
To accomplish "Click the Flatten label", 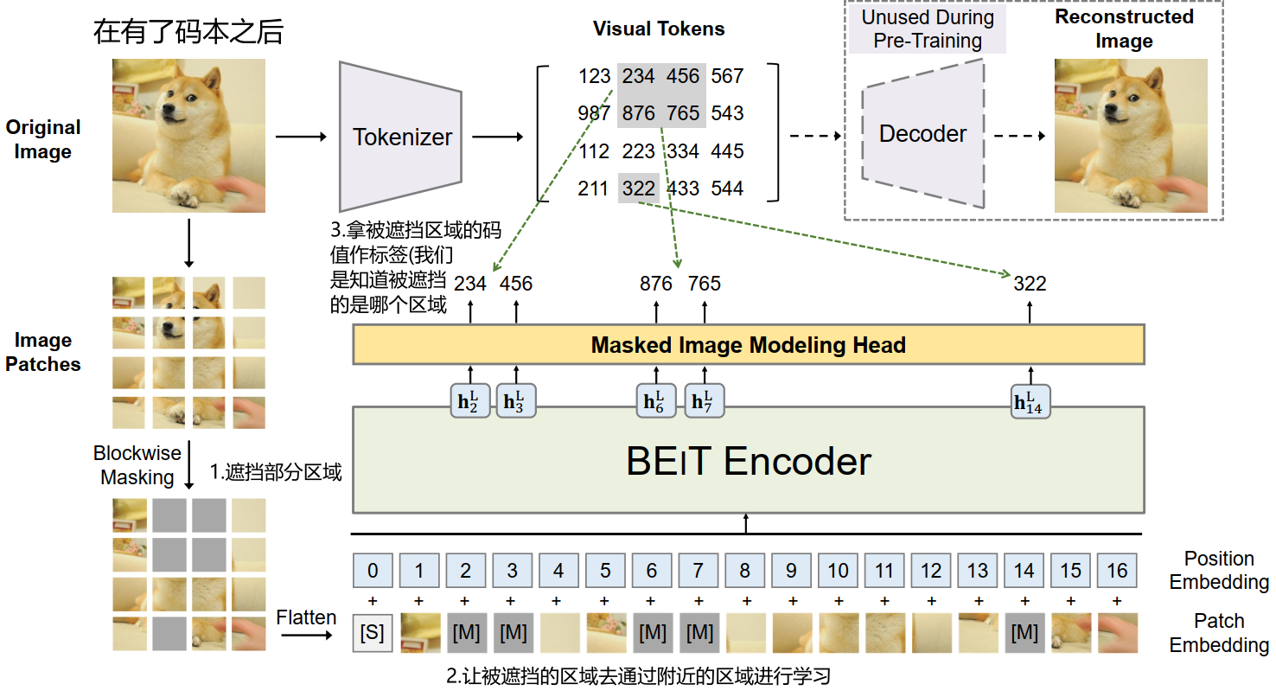I will coord(306,617).
